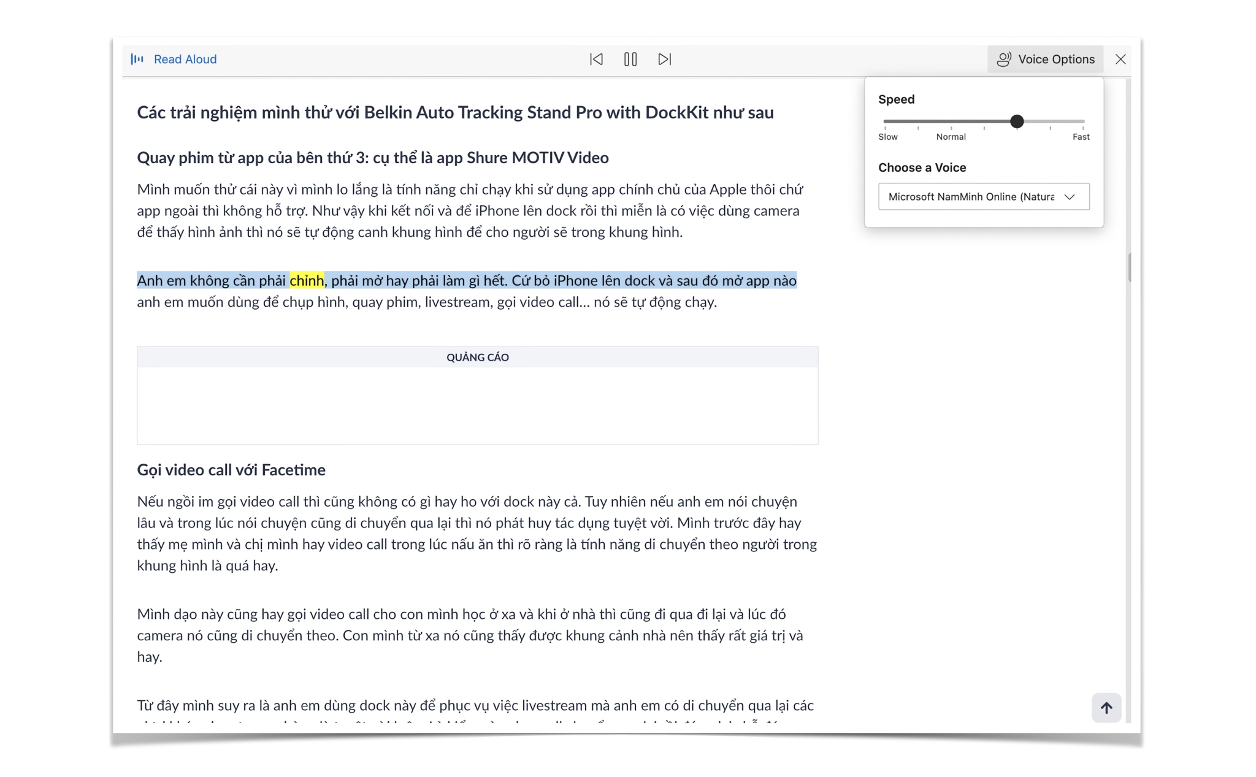This screenshot has height=777, width=1256.
Task: Toggle the Voice Options panel
Action: point(1045,59)
